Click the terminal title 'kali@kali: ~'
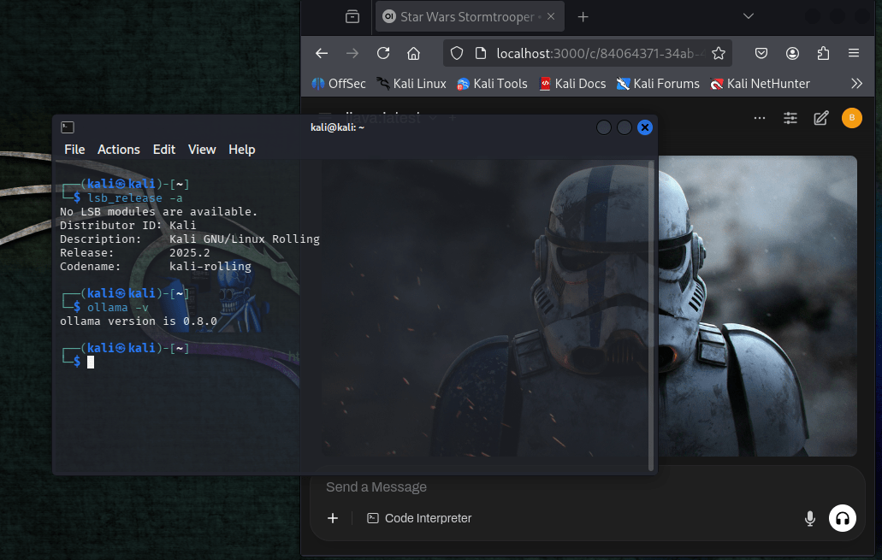The width and height of the screenshot is (882, 560). pos(338,127)
